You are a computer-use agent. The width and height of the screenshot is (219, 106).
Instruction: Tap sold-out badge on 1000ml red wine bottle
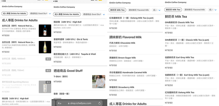48,59
